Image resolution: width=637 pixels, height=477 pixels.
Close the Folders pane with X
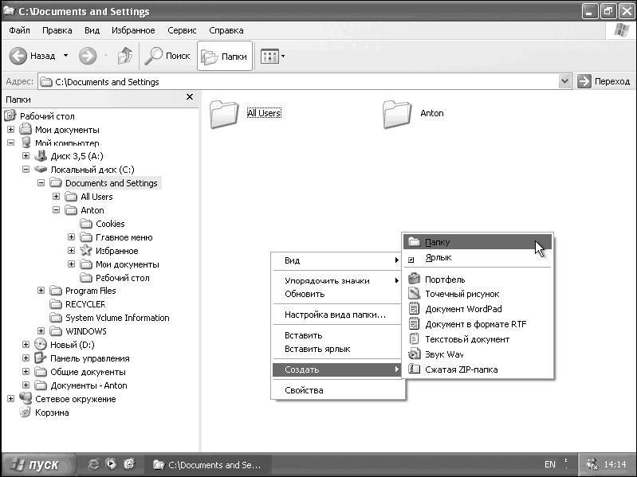(x=190, y=97)
